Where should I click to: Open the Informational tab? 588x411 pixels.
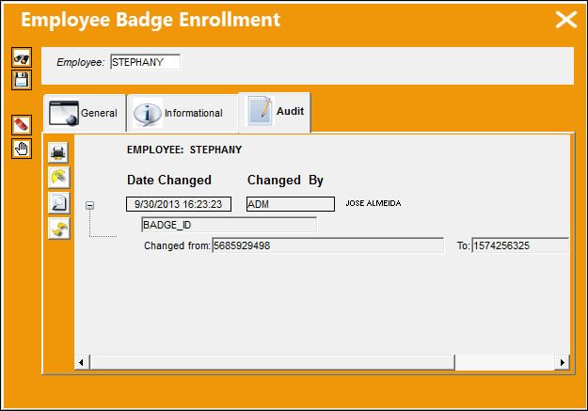[x=183, y=113]
